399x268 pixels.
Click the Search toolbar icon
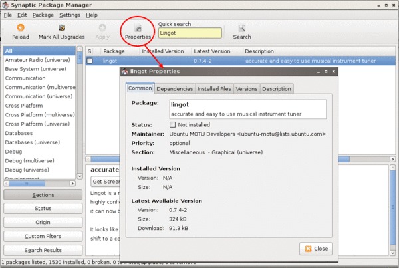click(x=242, y=29)
